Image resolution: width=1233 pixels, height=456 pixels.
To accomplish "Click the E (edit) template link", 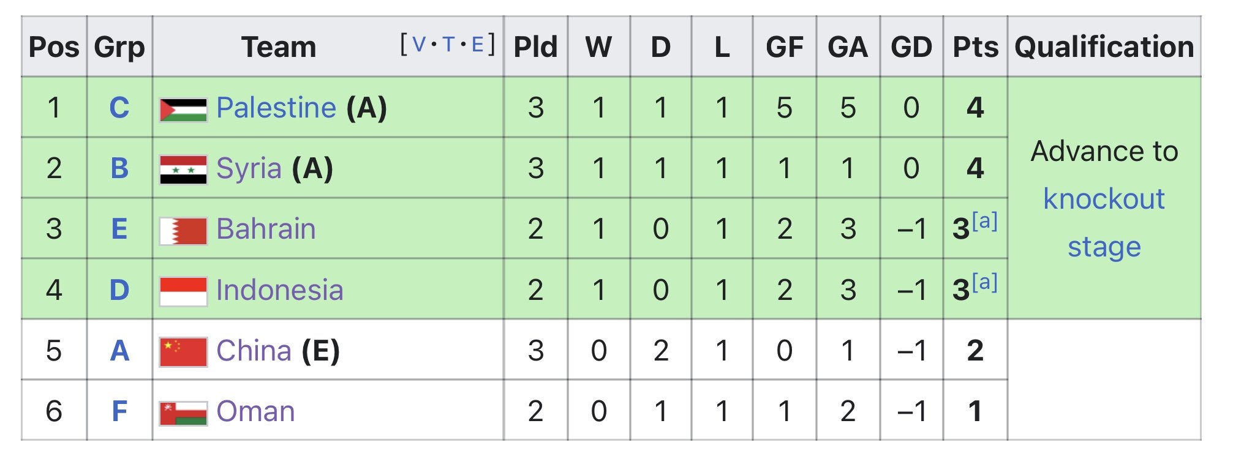I will pos(478,45).
